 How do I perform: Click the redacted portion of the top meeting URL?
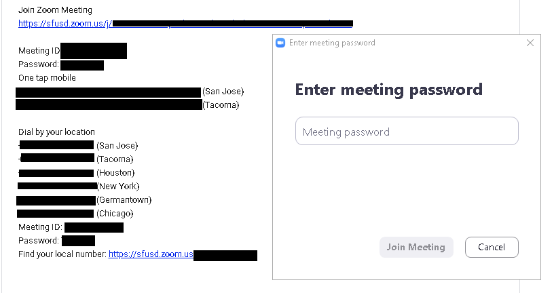click(232, 24)
